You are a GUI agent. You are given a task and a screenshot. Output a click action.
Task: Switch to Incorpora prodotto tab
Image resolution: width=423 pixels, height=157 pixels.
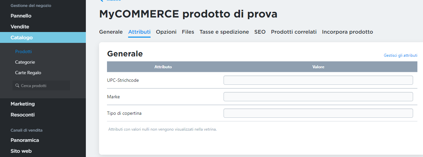(347, 32)
